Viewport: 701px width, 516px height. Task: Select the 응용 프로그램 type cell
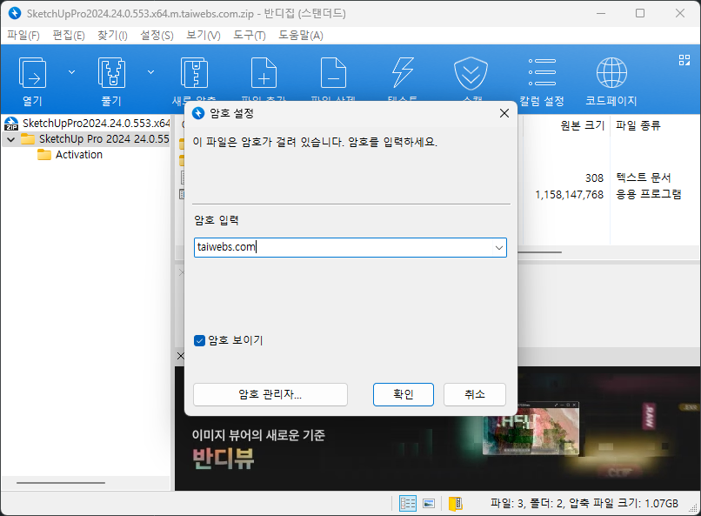tap(648, 194)
